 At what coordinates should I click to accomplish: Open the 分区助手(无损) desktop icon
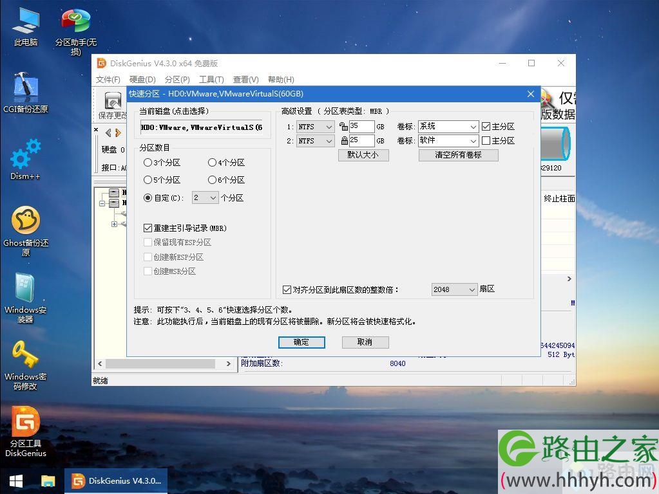(x=75, y=32)
